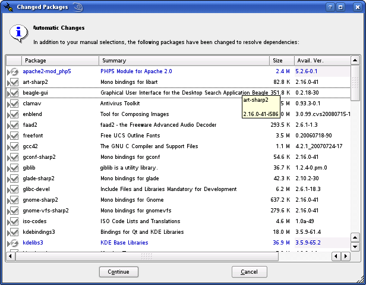366x285 pixels.
Task: Toggle the gnome-vfs-sharp2 package checkbox
Action: [x=14, y=211]
